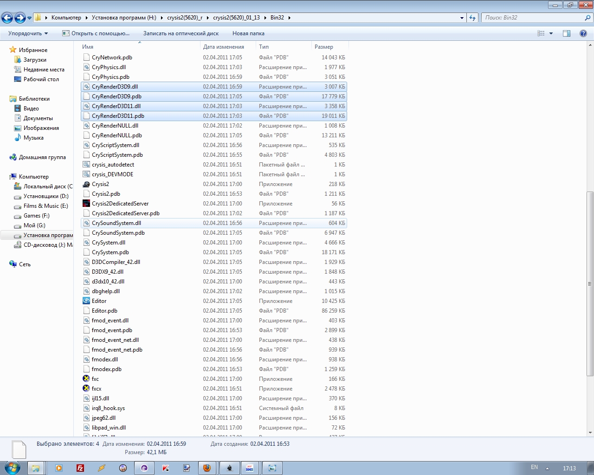Select the Games (F:) drive

click(x=36, y=216)
